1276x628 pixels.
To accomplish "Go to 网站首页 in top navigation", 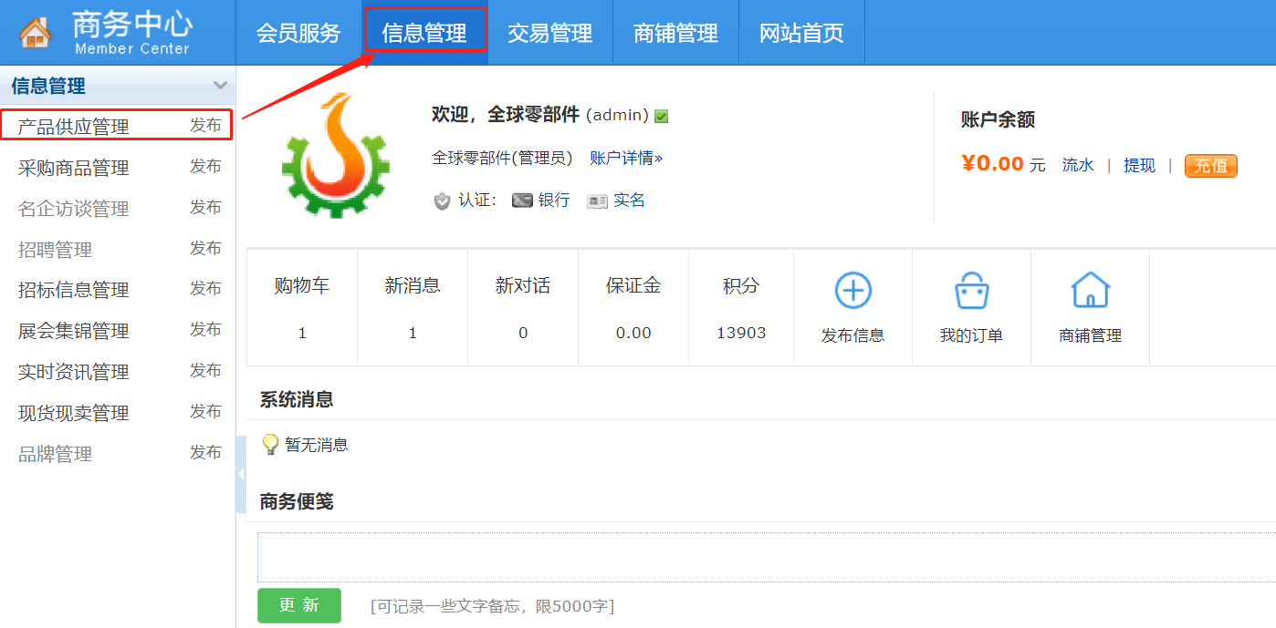I will tap(801, 34).
